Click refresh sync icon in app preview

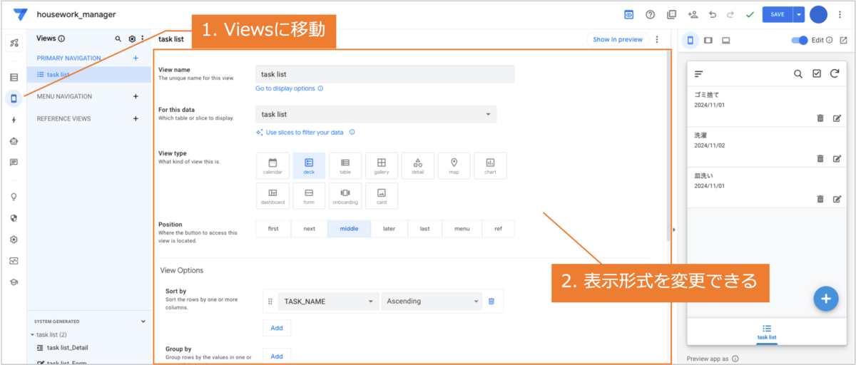click(834, 73)
